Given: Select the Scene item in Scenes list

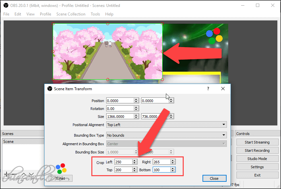Looking at the screenshot, I should (x=23, y=142).
